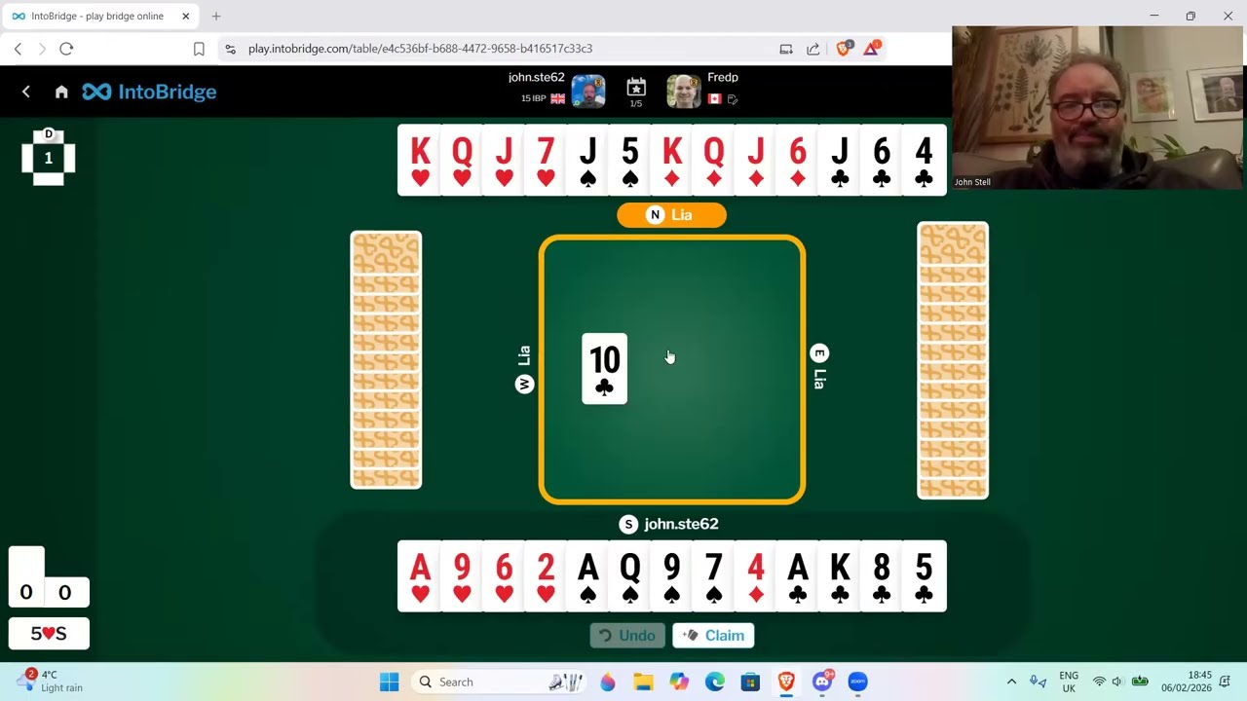The image size is (1247, 701).
Task: Select the Jack of clubs in dummy
Action: pos(840,161)
